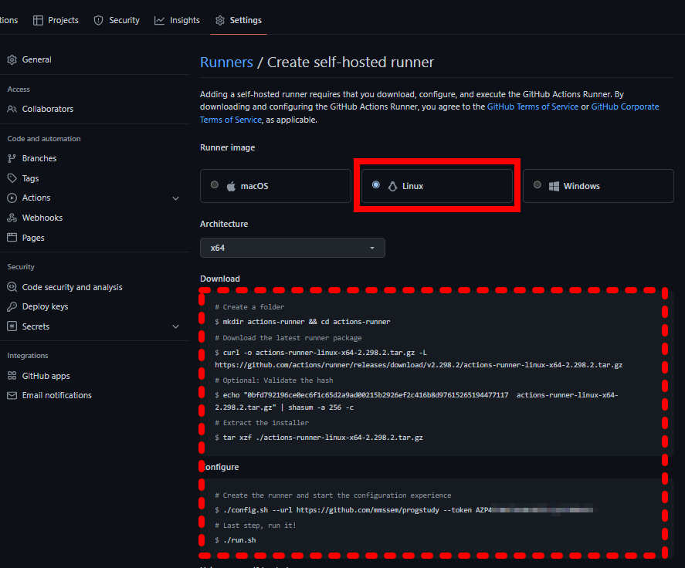The width and height of the screenshot is (685, 568).
Task: Click the '# Create a folder' comment line
Action: point(249,307)
